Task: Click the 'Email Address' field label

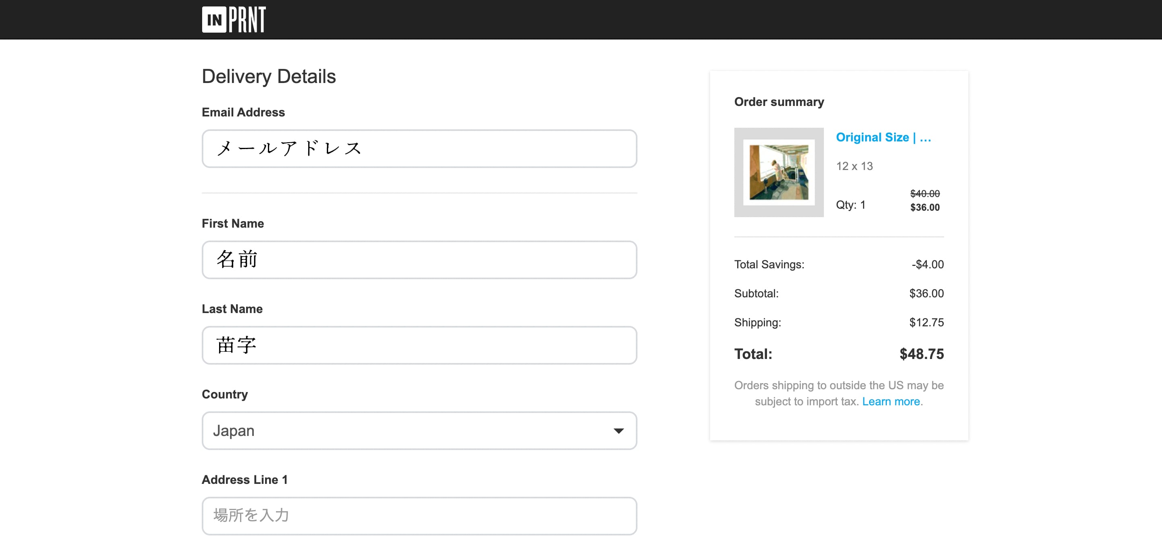Action: click(243, 112)
